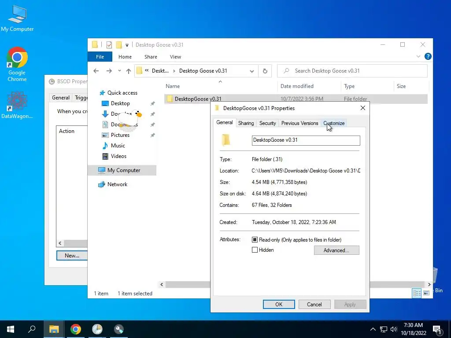This screenshot has height=338, width=451.
Task: Open the Share ribbon tab
Action: (x=151, y=57)
